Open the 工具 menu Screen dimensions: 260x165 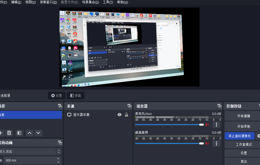[108, 2]
